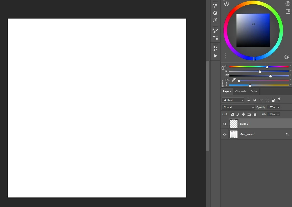
Task: Hide Layer 1 with eye icon
Action: pyautogui.click(x=225, y=124)
